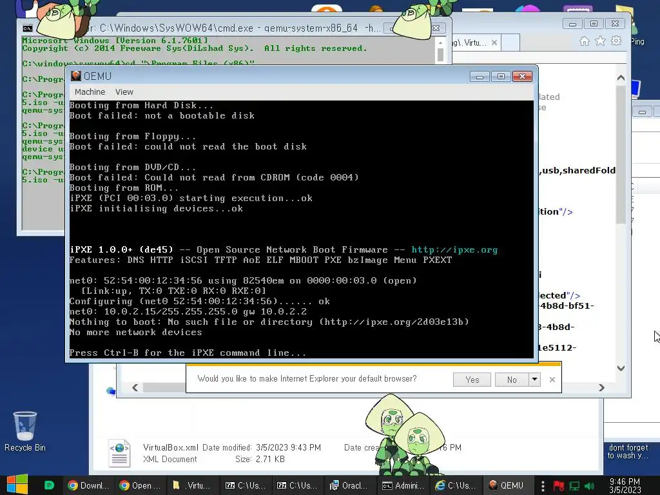Click Internet Explorer horizontal scroll left arrow
The width and height of the screenshot is (660, 495).
click(135, 387)
